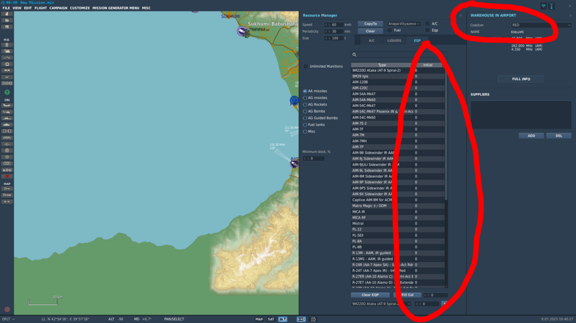This screenshot has width=576, height=323.
Task: Click the Clear button beside Periodicity
Action: coord(370,31)
